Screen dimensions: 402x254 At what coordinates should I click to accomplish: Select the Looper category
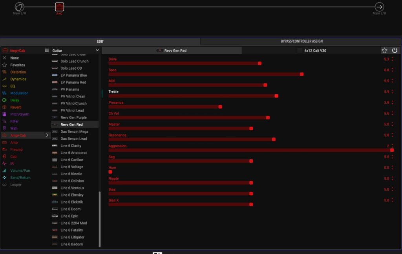pyautogui.click(x=16, y=185)
